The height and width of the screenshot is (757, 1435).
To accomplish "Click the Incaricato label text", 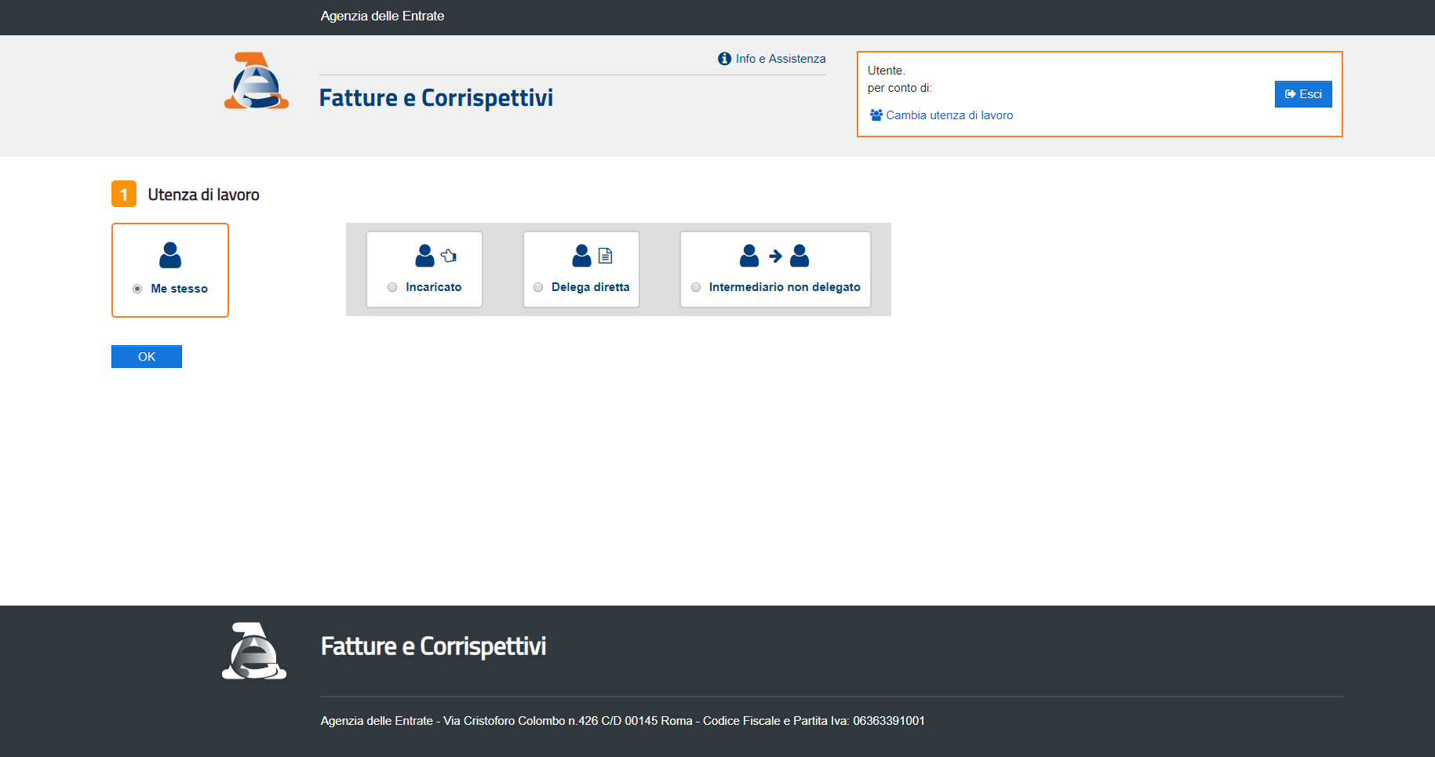I will point(434,287).
